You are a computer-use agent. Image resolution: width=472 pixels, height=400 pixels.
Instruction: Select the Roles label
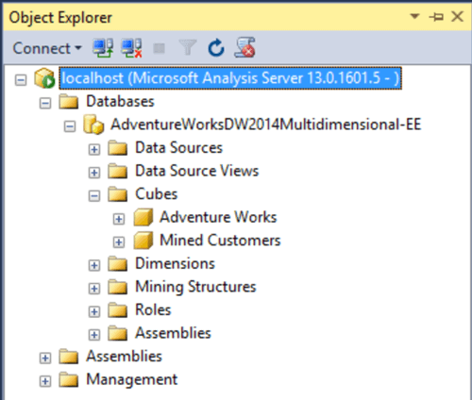pos(153,309)
